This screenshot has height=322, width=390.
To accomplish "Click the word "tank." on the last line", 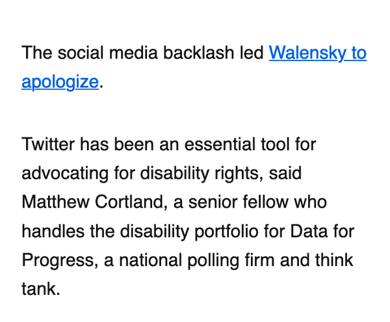I will (40, 289).
